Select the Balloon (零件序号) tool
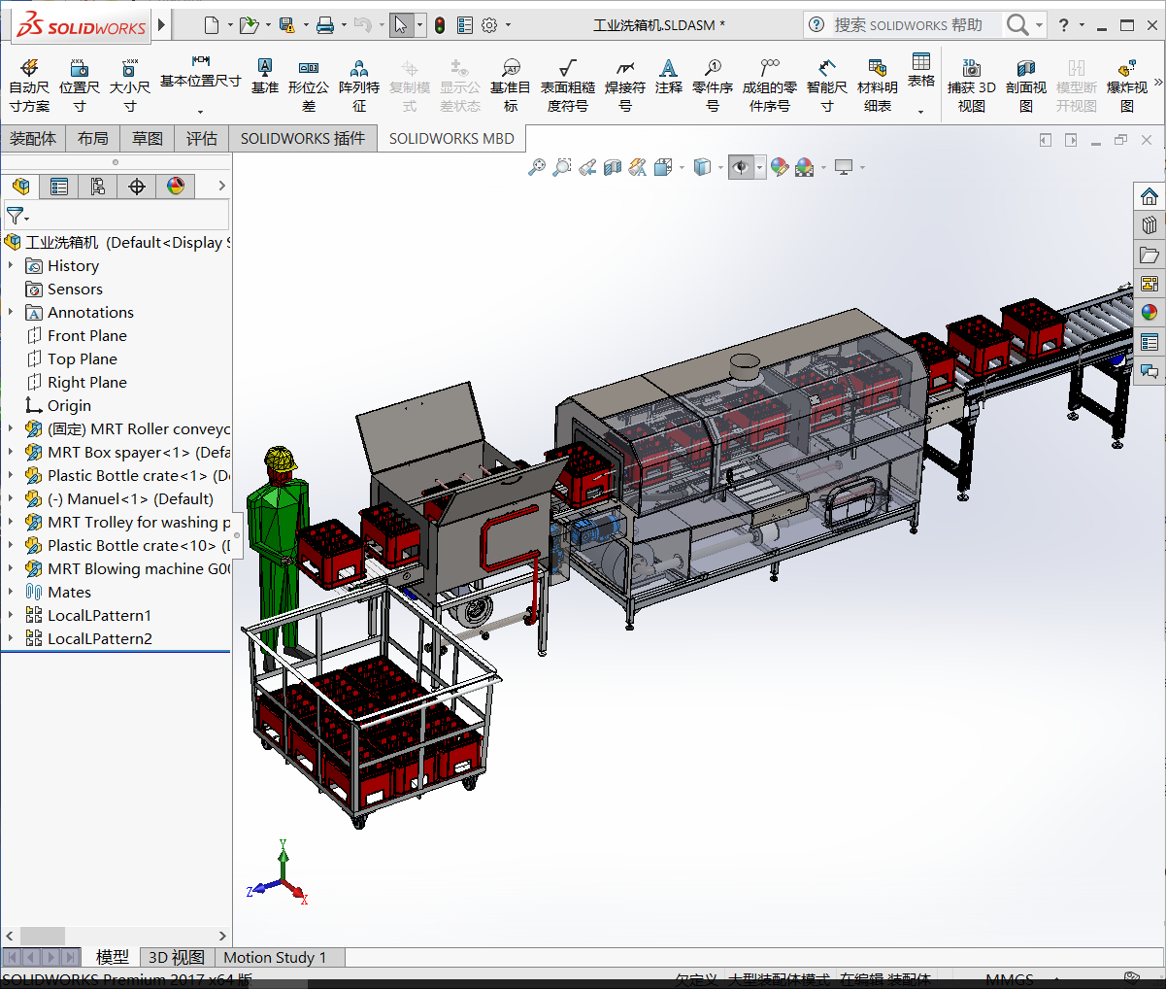Viewport: 1166px width, 989px height. pyautogui.click(x=713, y=85)
